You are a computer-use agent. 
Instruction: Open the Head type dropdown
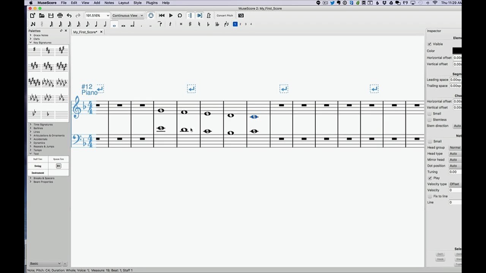point(455,154)
